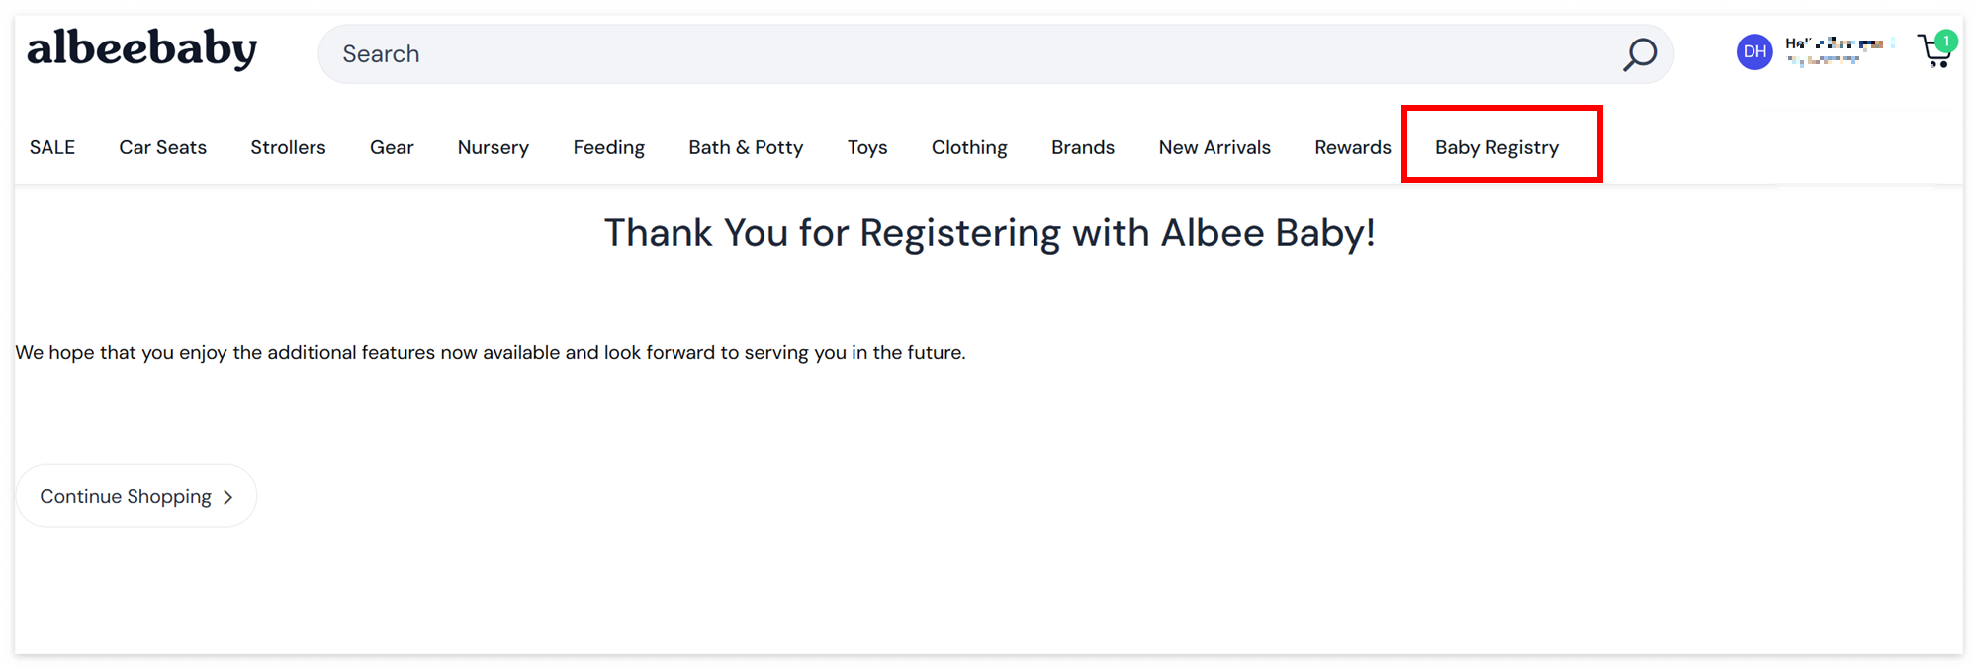
Task: Click the cart item count badge
Action: [x=1946, y=41]
